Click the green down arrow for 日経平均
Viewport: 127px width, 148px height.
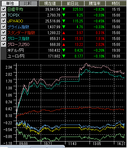click(x=64, y=9)
